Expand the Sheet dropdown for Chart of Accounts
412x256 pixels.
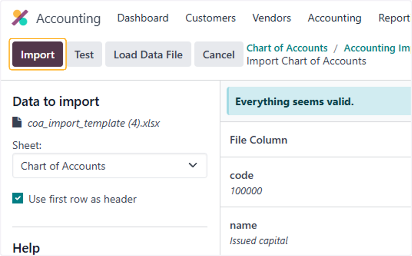tap(110, 166)
